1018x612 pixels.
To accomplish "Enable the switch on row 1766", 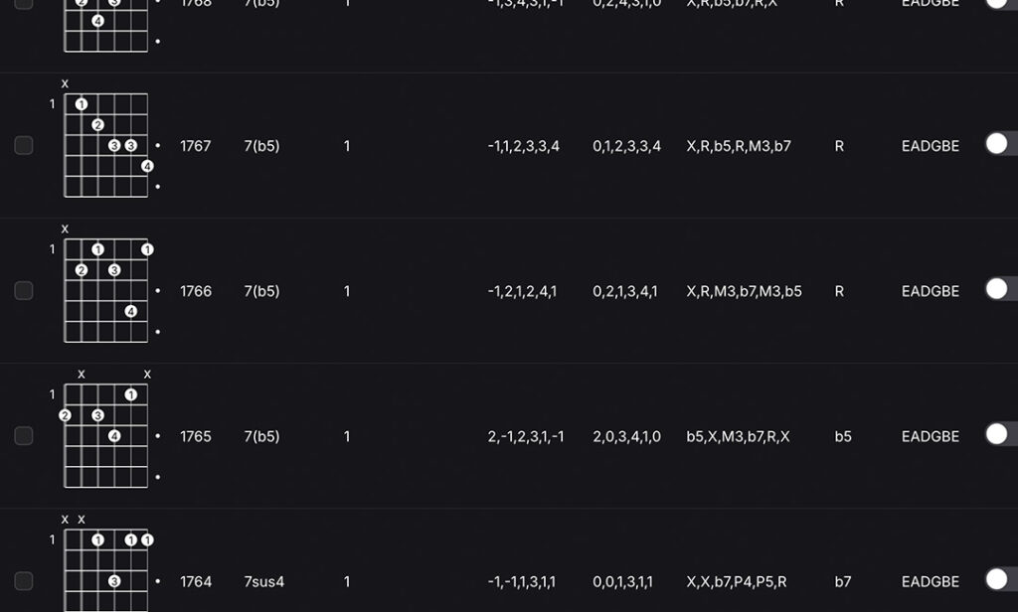I will (x=1000, y=289).
